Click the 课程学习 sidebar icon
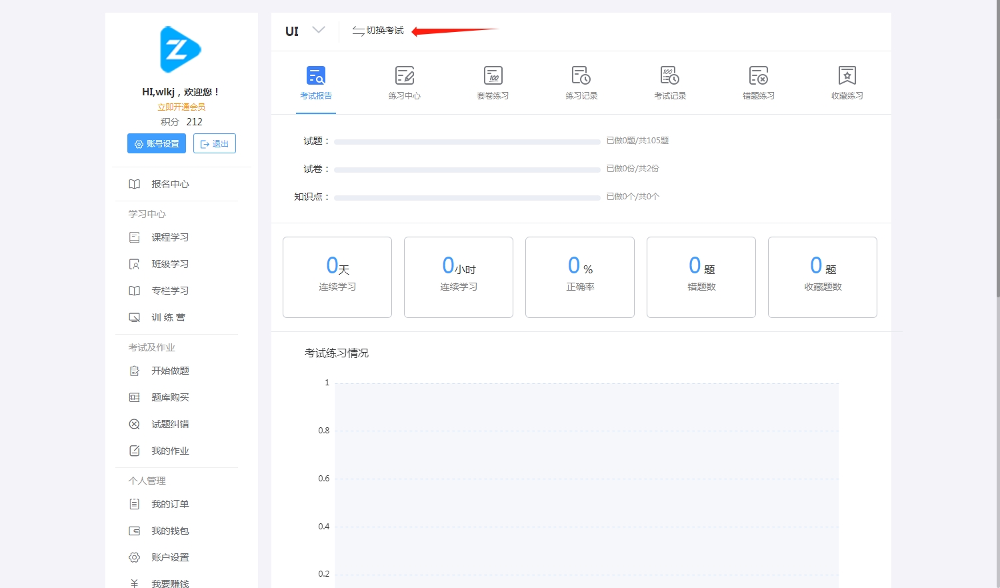1000x588 pixels. coord(135,237)
